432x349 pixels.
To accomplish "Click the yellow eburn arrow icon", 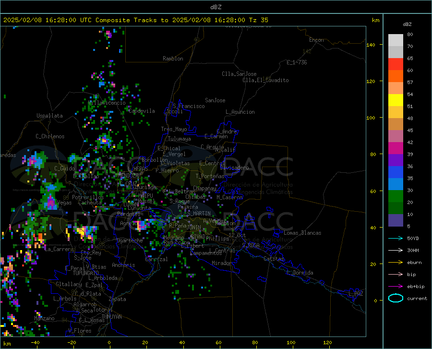I will [396, 262].
